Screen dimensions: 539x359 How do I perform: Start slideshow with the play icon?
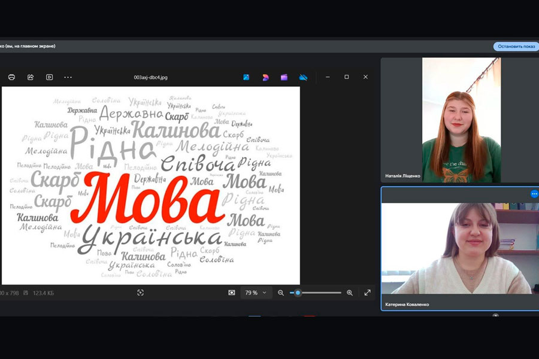click(x=49, y=77)
